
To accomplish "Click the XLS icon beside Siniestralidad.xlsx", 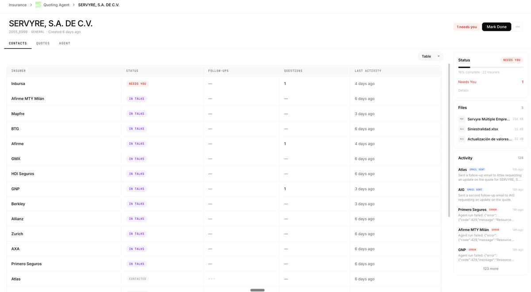I will pyautogui.click(x=462, y=129).
